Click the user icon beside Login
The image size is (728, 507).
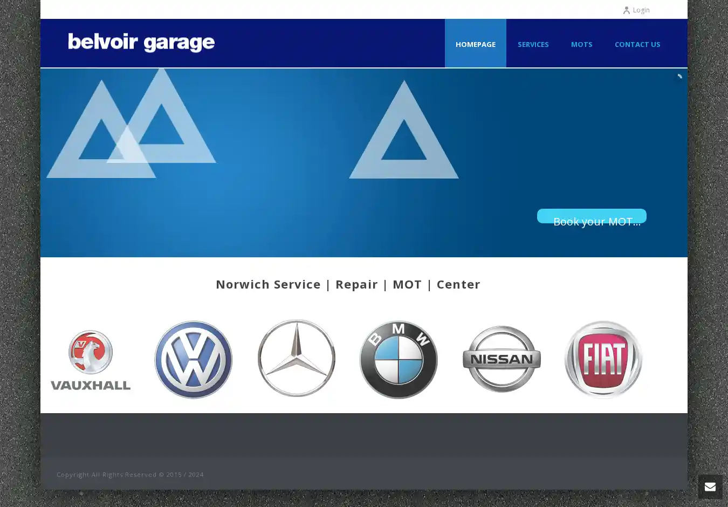tap(626, 10)
